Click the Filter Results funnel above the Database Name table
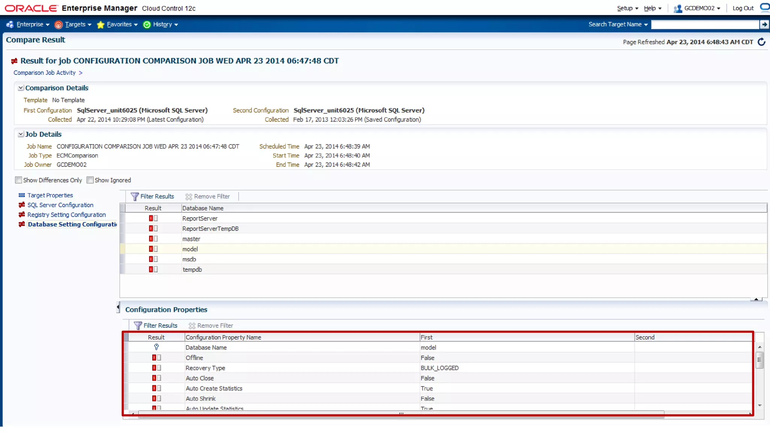770x433 pixels. pyautogui.click(x=135, y=196)
